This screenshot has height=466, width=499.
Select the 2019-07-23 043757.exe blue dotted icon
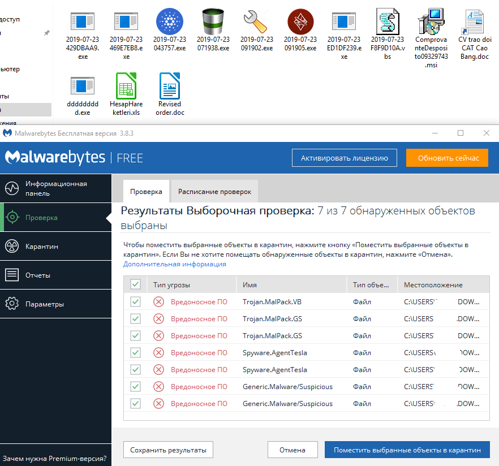tap(170, 21)
